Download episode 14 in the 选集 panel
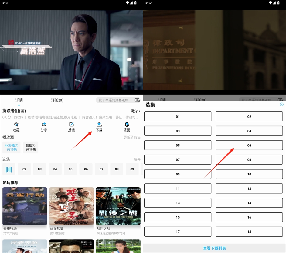 (249, 203)
